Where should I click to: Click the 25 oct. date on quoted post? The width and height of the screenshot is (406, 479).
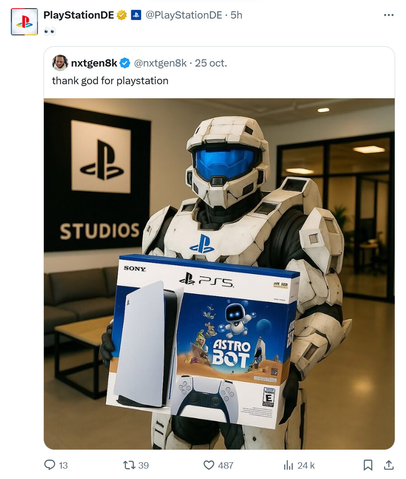[211, 63]
